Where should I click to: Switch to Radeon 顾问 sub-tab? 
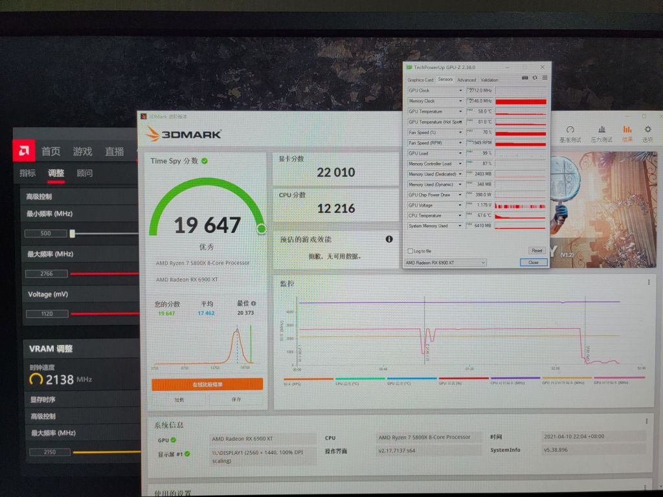[x=85, y=173]
